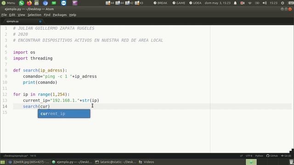Screen dimensions: 294x165
Task: Click the keyboard indicator at panel end
Action: pyautogui.click(x=291, y=3)
